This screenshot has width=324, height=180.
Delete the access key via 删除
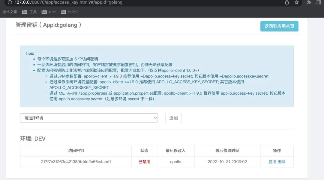click(282, 162)
